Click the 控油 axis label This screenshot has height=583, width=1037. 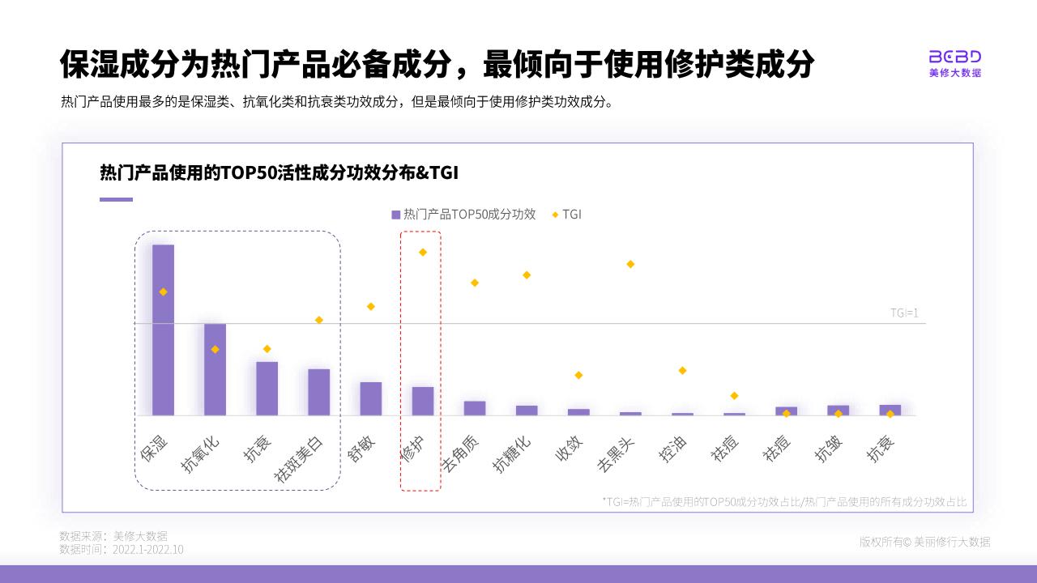pyautogui.click(x=672, y=448)
